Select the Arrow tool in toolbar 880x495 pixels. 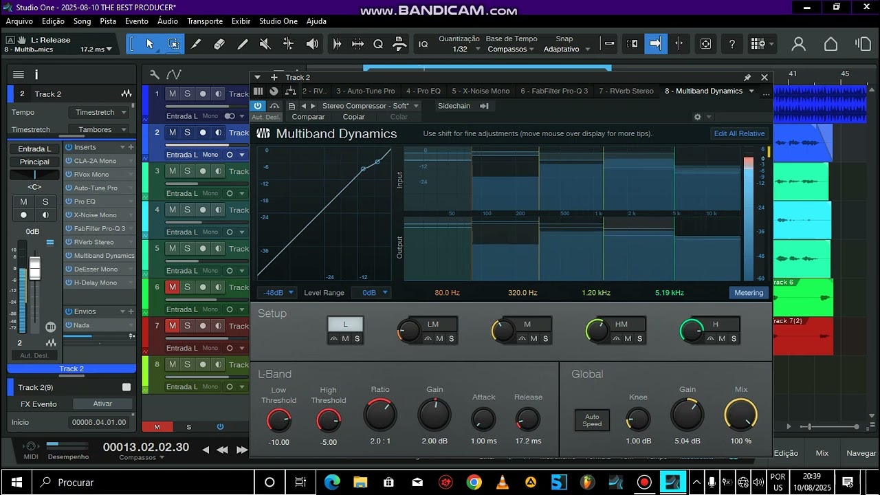coord(150,44)
